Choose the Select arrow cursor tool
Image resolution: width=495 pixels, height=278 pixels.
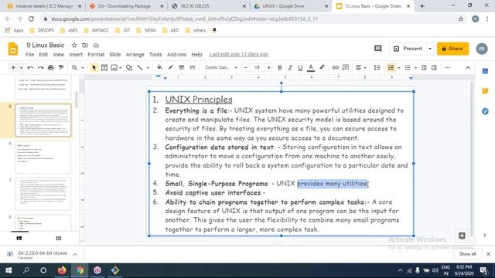tap(94, 68)
